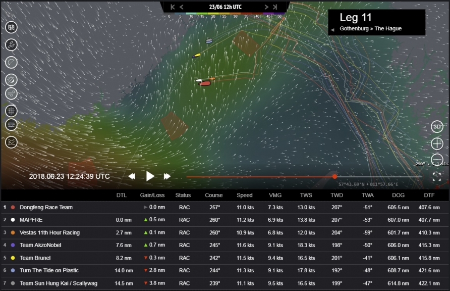Rewind the race replay
The width and height of the screenshot is (450, 291).
(132, 176)
